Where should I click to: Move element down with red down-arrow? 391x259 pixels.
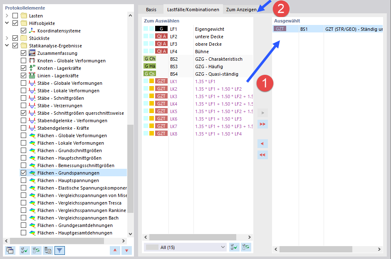[127, 250]
